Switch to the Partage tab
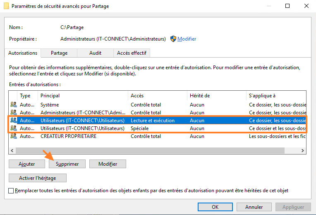 coord(59,53)
